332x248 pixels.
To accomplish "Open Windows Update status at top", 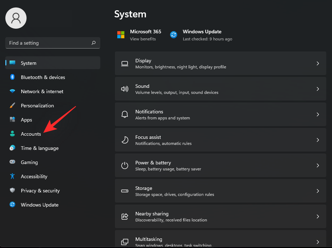I will point(201,35).
